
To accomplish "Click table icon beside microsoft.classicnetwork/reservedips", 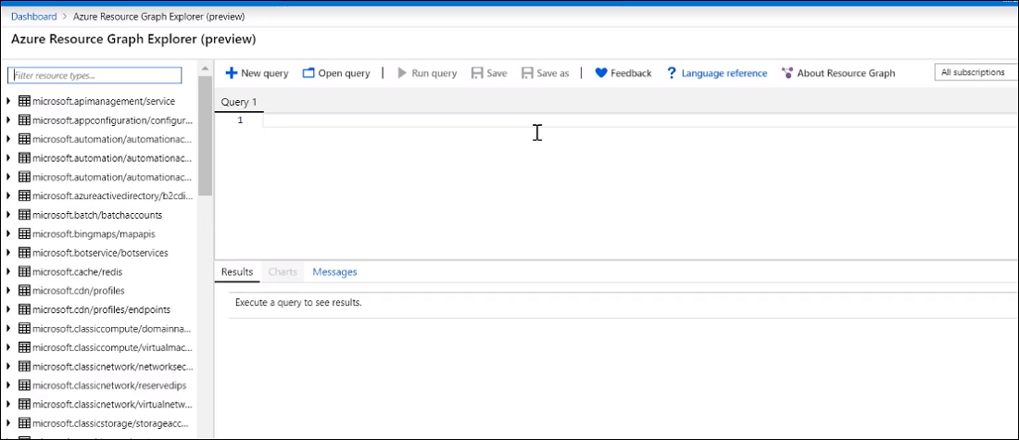I will point(25,384).
